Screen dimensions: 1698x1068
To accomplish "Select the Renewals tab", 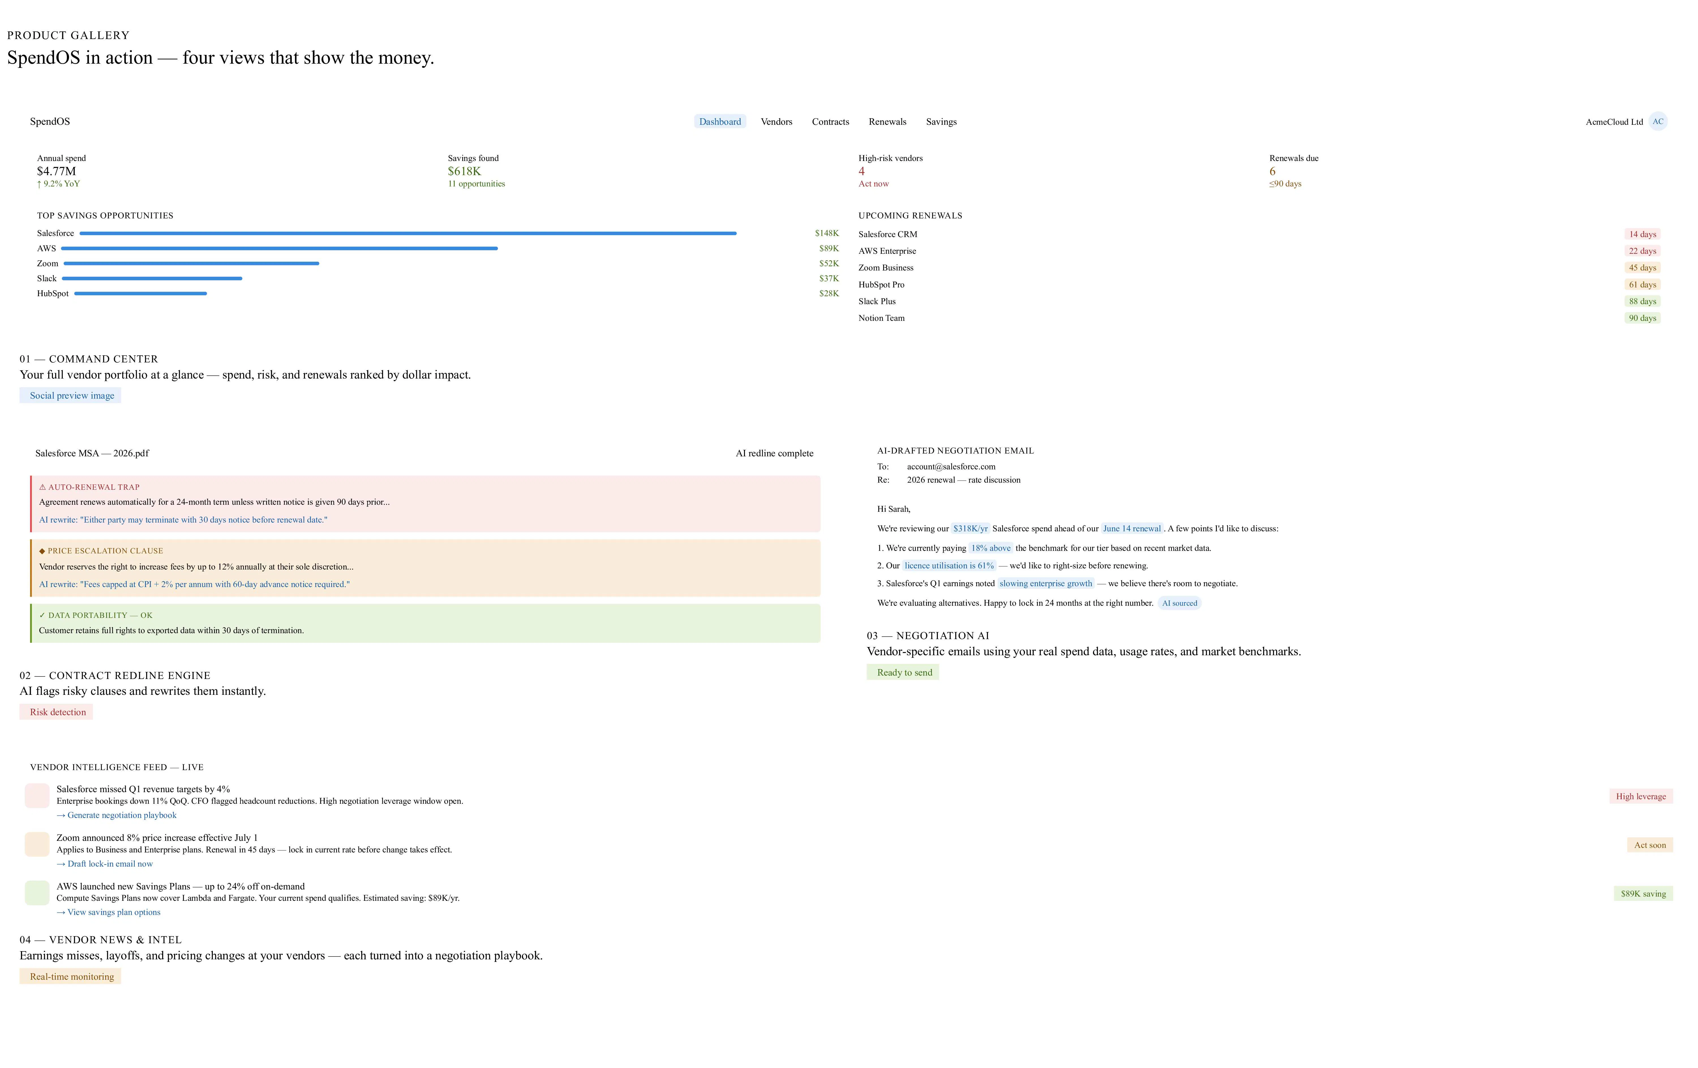I will 887,122.
